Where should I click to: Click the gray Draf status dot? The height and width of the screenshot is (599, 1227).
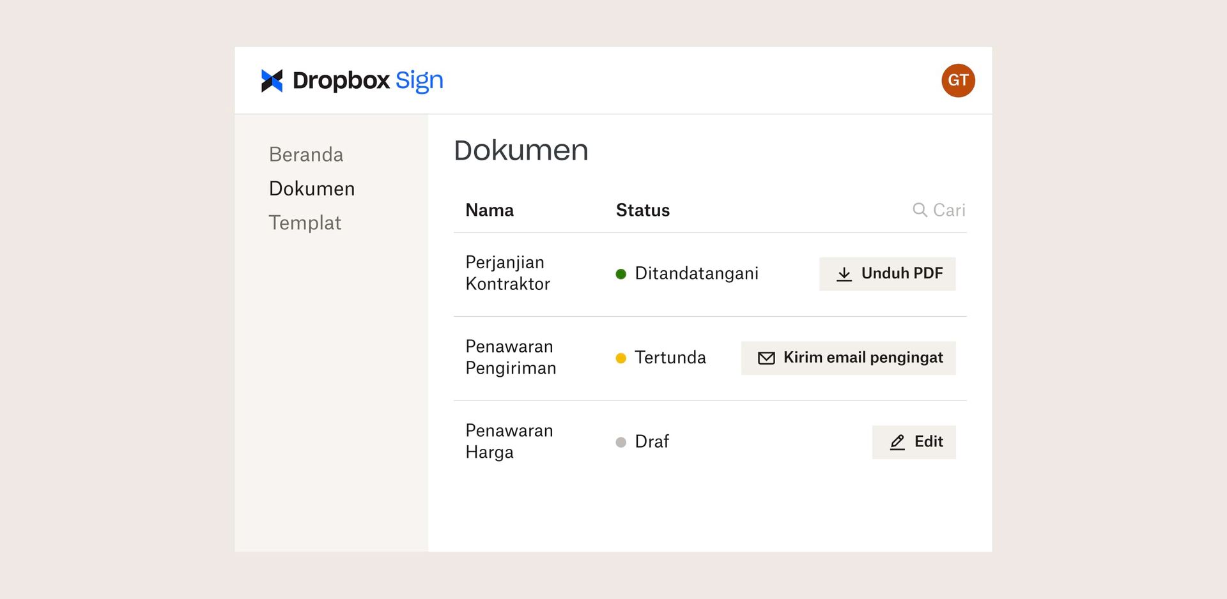pyautogui.click(x=621, y=442)
